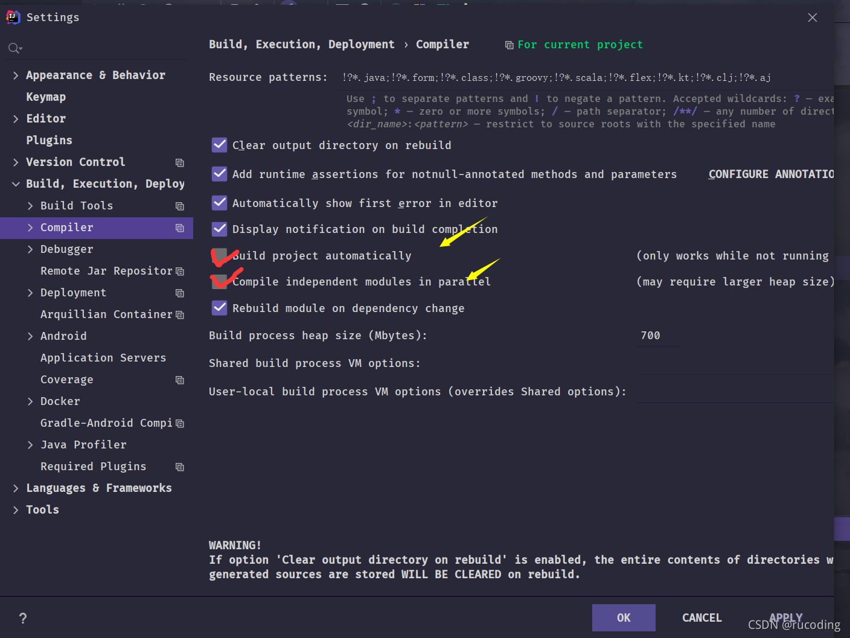The width and height of the screenshot is (850, 638).
Task: Click the OK button
Action: (x=624, y=617)
